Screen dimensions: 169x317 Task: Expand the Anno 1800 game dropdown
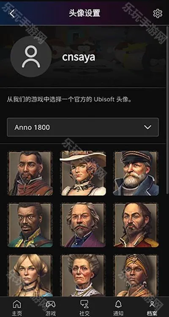pyautogui.click(x=83, y=127)
